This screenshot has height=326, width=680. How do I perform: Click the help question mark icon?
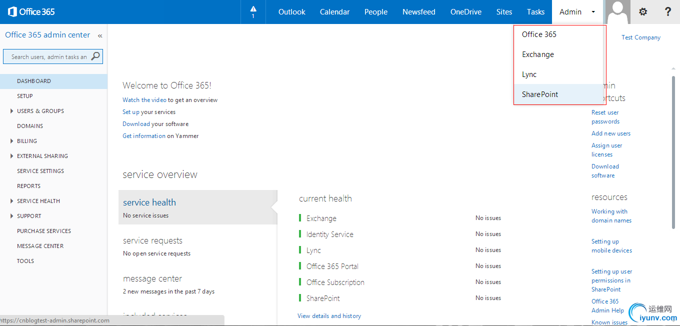(667, 12)
